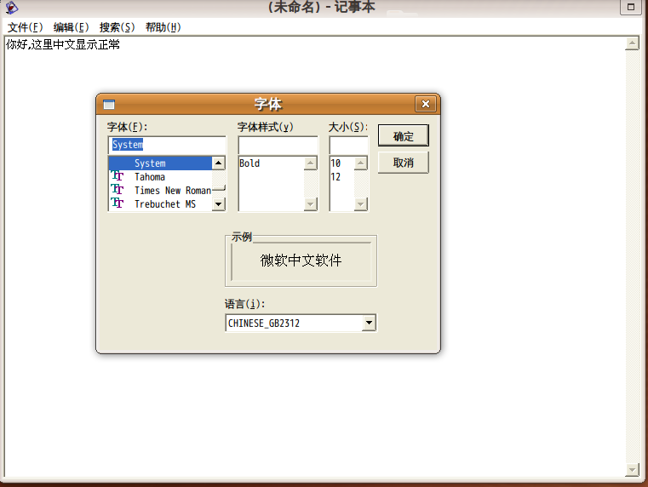Viewport: 648px width, 487px height.
Task: Click the font style list scroll up arrow
Action: point(310,163)
